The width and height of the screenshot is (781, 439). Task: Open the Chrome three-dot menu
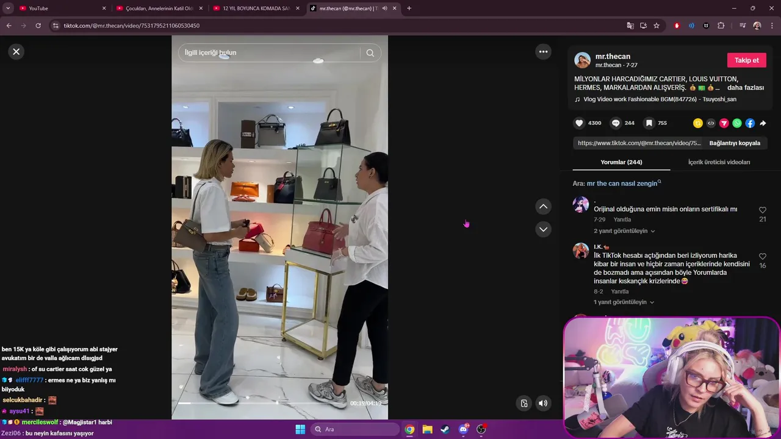[x=771, y=26]
